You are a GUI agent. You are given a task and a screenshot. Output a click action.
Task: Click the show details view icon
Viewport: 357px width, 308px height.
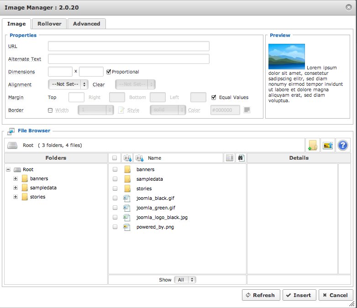pos(230,158)
